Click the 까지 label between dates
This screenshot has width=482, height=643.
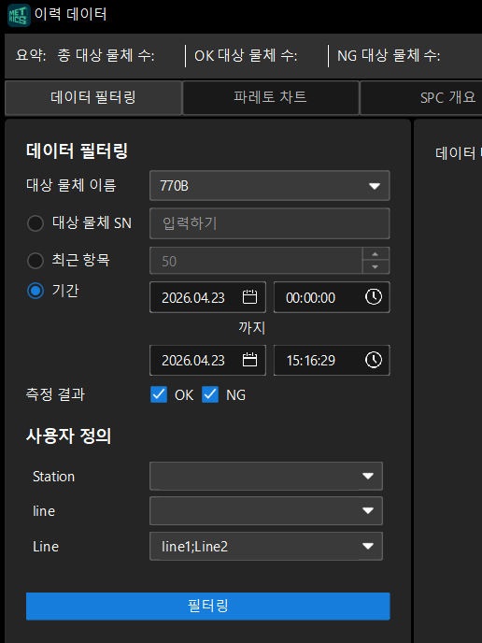pyautogui.click(x=251, y=328)
